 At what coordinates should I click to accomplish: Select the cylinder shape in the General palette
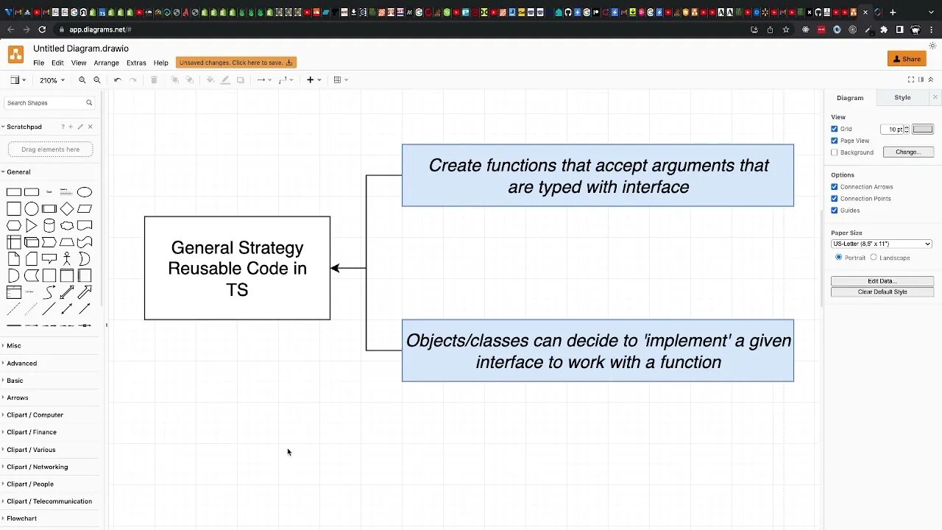49,225
